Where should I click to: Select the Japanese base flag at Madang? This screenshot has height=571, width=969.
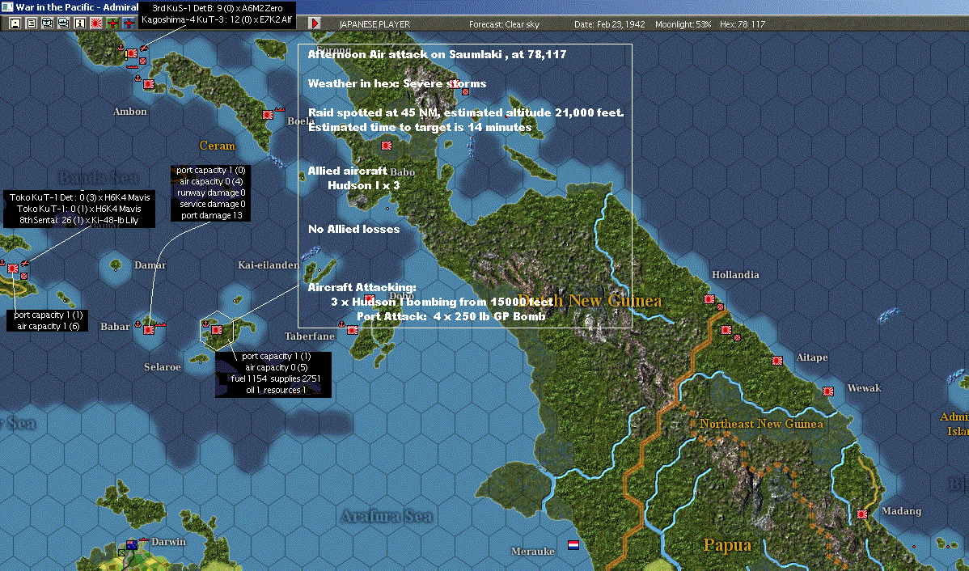pyautogui.click(x=862, y=514)
